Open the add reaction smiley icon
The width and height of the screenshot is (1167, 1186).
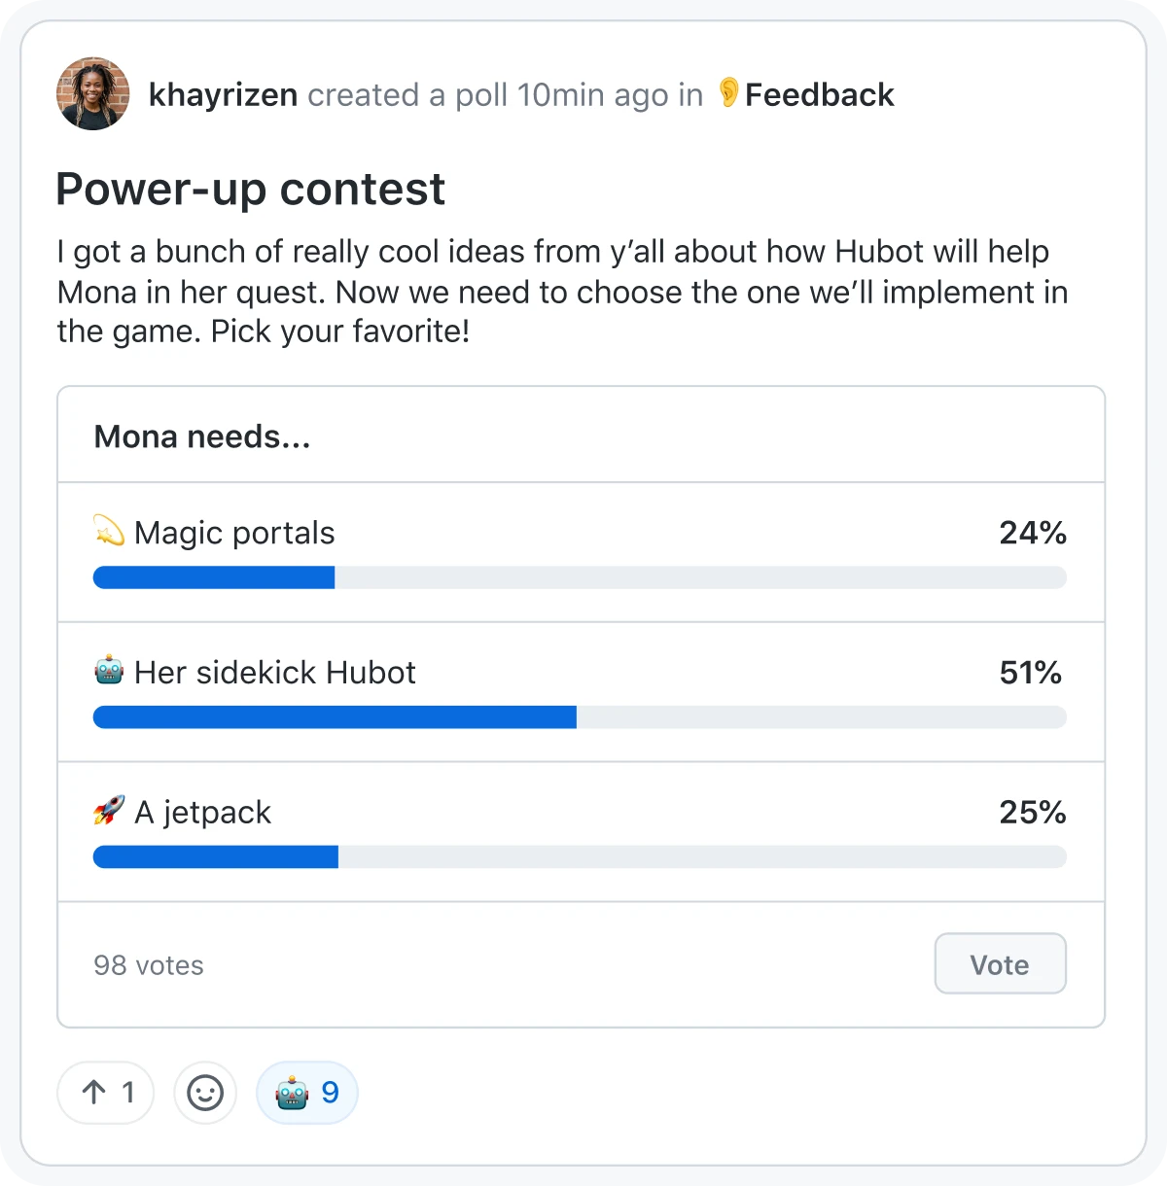pyautogui.click(x=204, y=1092)
